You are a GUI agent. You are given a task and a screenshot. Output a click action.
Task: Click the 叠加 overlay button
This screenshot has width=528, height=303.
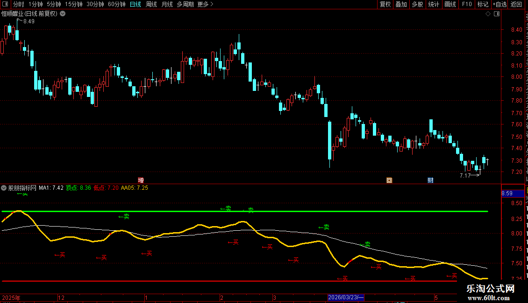click(401, 4)
